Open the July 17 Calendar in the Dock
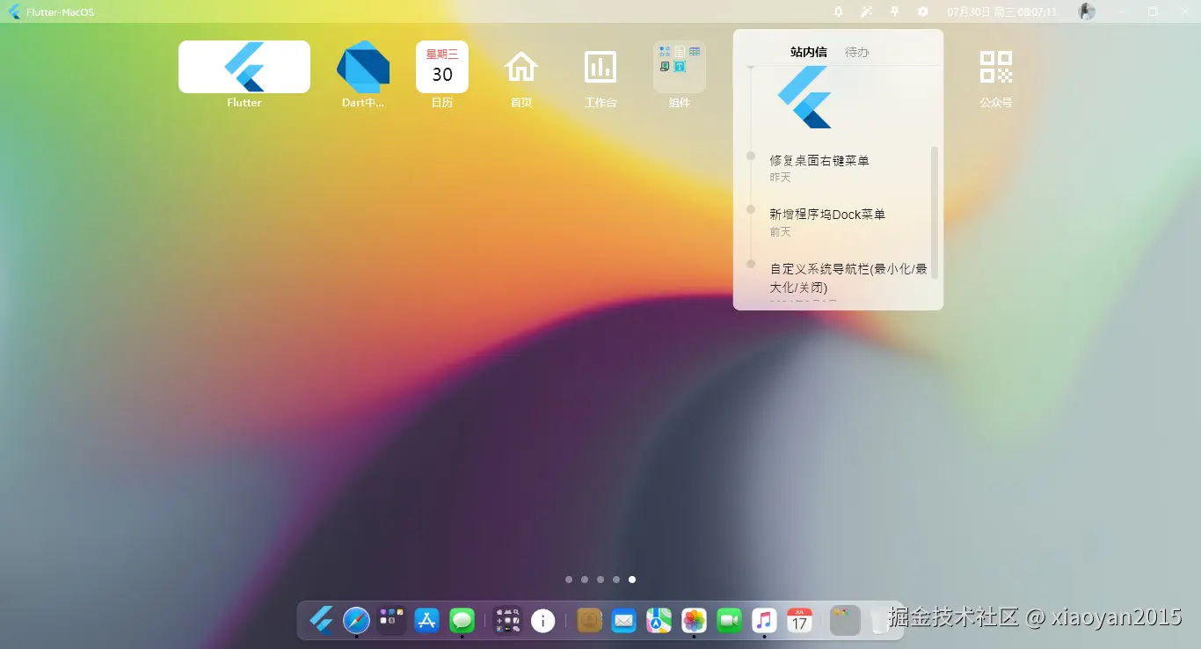This screenshot has width=1201, height=649. [x=799, y=621]
